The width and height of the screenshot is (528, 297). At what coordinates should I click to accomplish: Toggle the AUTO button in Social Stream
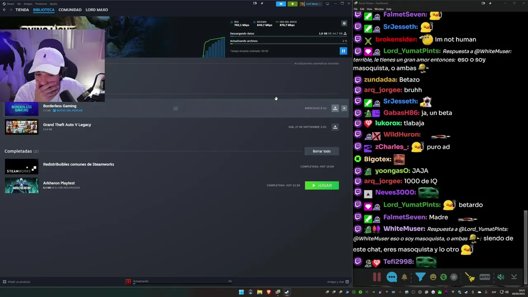tap(485, 277)
